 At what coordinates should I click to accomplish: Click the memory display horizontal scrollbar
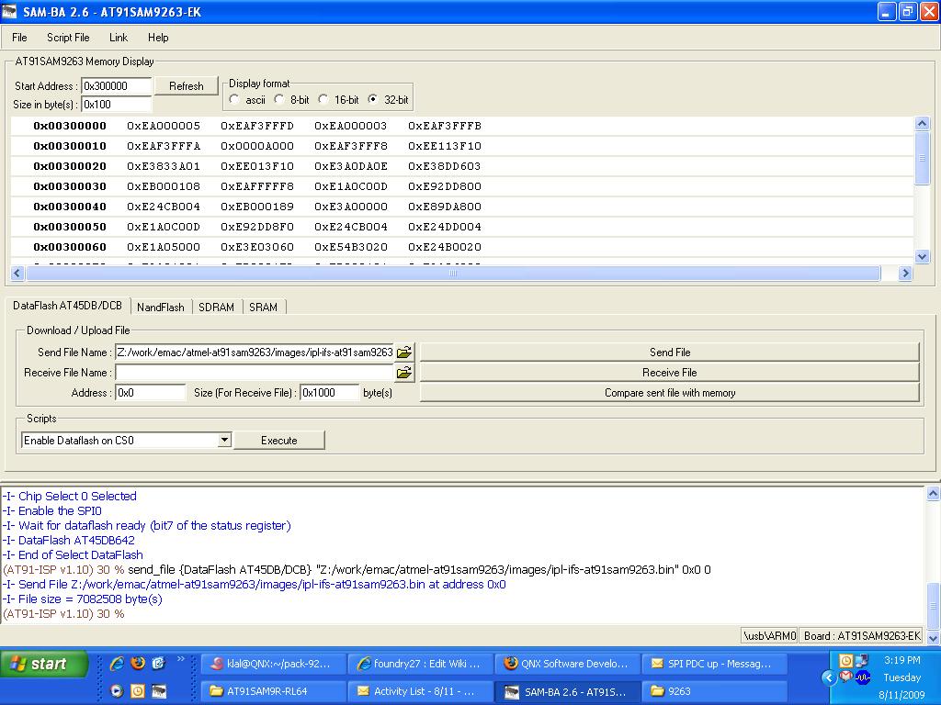tap(453, 274)
